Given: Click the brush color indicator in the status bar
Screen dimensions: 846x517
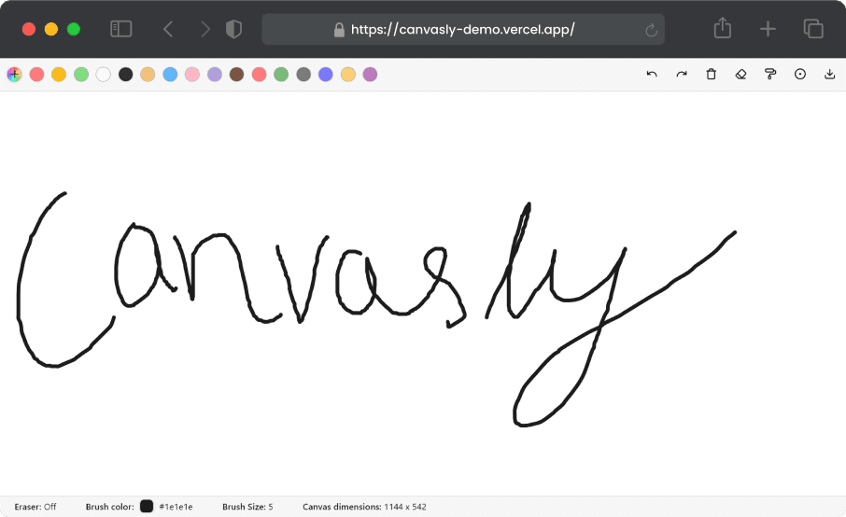Looking at the screenshot, I should pyautogui.click(x=147, y=507).
